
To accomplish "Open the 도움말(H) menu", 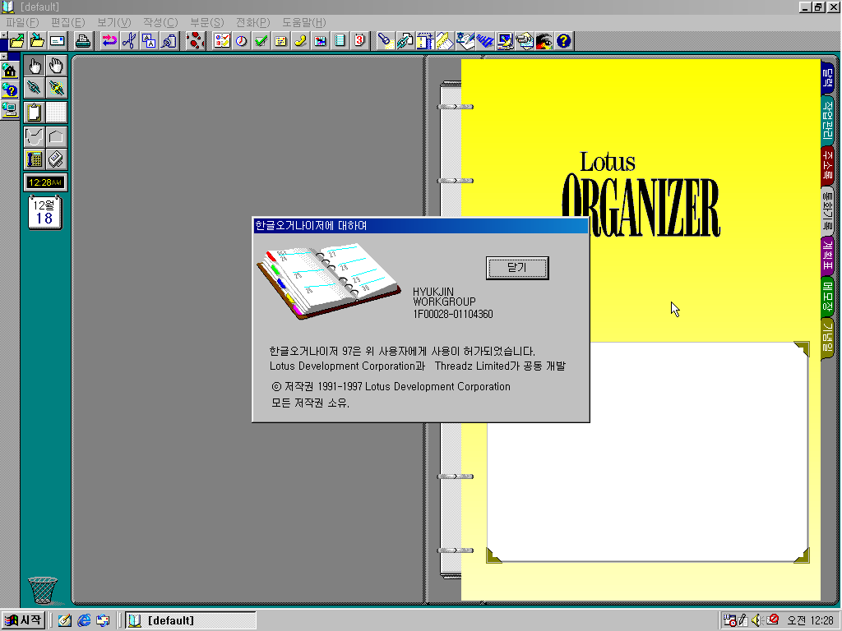I will (304, 22).
